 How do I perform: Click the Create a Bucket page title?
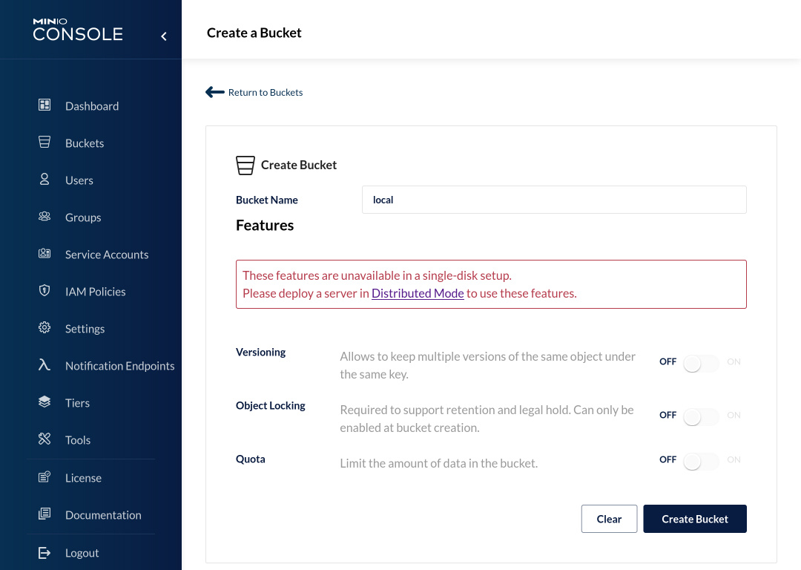254,33
